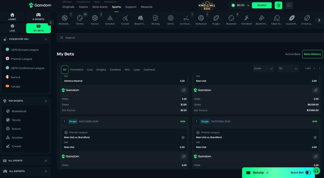Expand the All Sports section
Screen dimensions: 324x178
(x=46, y=161)
